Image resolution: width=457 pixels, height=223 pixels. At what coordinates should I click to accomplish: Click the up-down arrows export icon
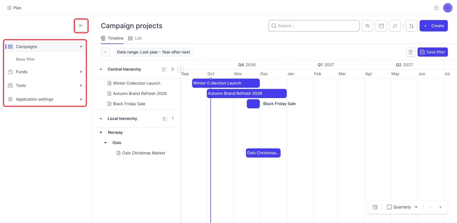[x=411, y=26]
